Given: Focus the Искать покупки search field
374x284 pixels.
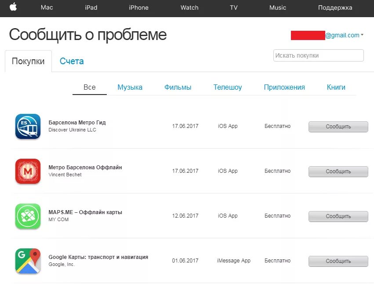Looking at the screenshot, I should [319, 55].
